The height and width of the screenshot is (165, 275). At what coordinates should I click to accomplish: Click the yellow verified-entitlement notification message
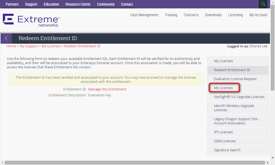coord(106,80)
